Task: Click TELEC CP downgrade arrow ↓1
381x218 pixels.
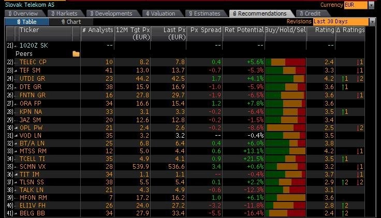Action: tap(360, 62)
